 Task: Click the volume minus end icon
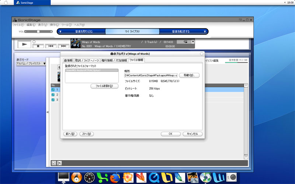click(25, 32)
